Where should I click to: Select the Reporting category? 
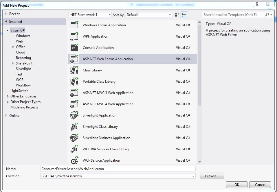[23, 58]
